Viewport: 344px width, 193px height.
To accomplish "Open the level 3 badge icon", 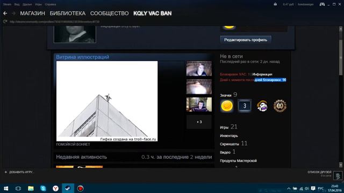I will [x=245, y=106].
